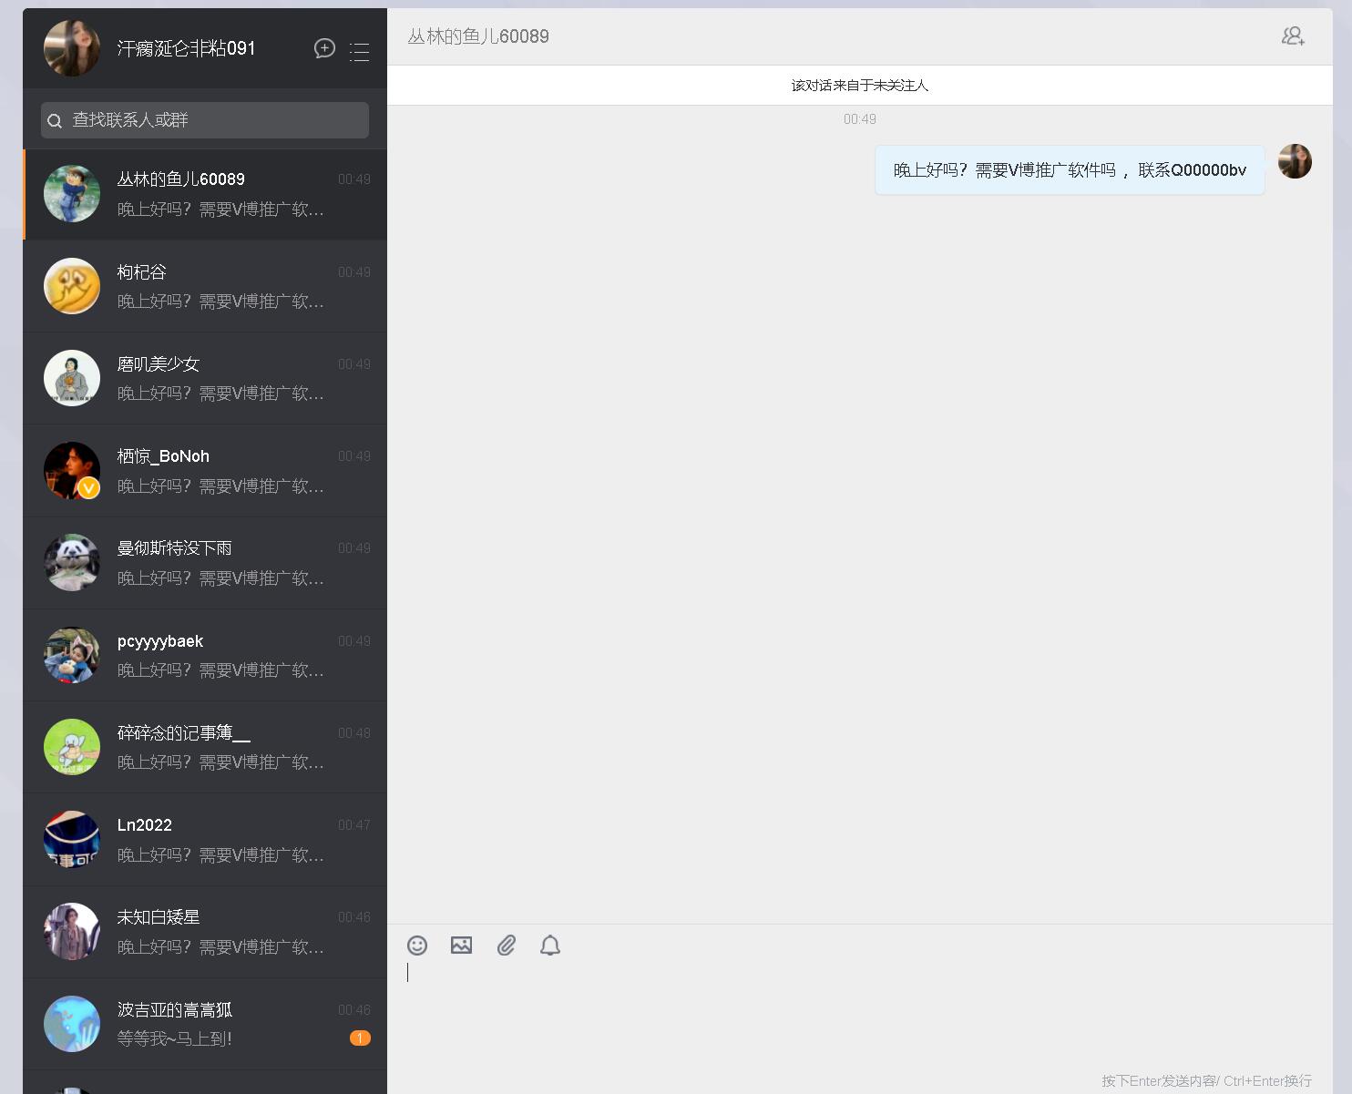Click the bell notification icon
Viewport: 1352px width, 1094px height.
point(550,946)
